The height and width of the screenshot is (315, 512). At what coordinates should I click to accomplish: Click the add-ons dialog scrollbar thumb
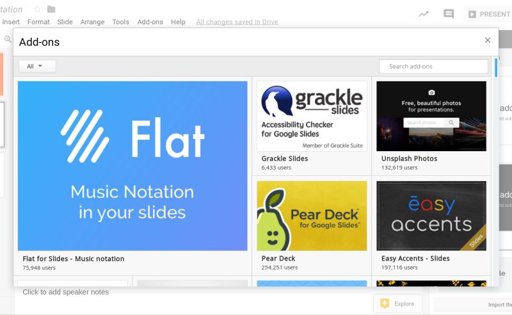(x=496, y=68)
